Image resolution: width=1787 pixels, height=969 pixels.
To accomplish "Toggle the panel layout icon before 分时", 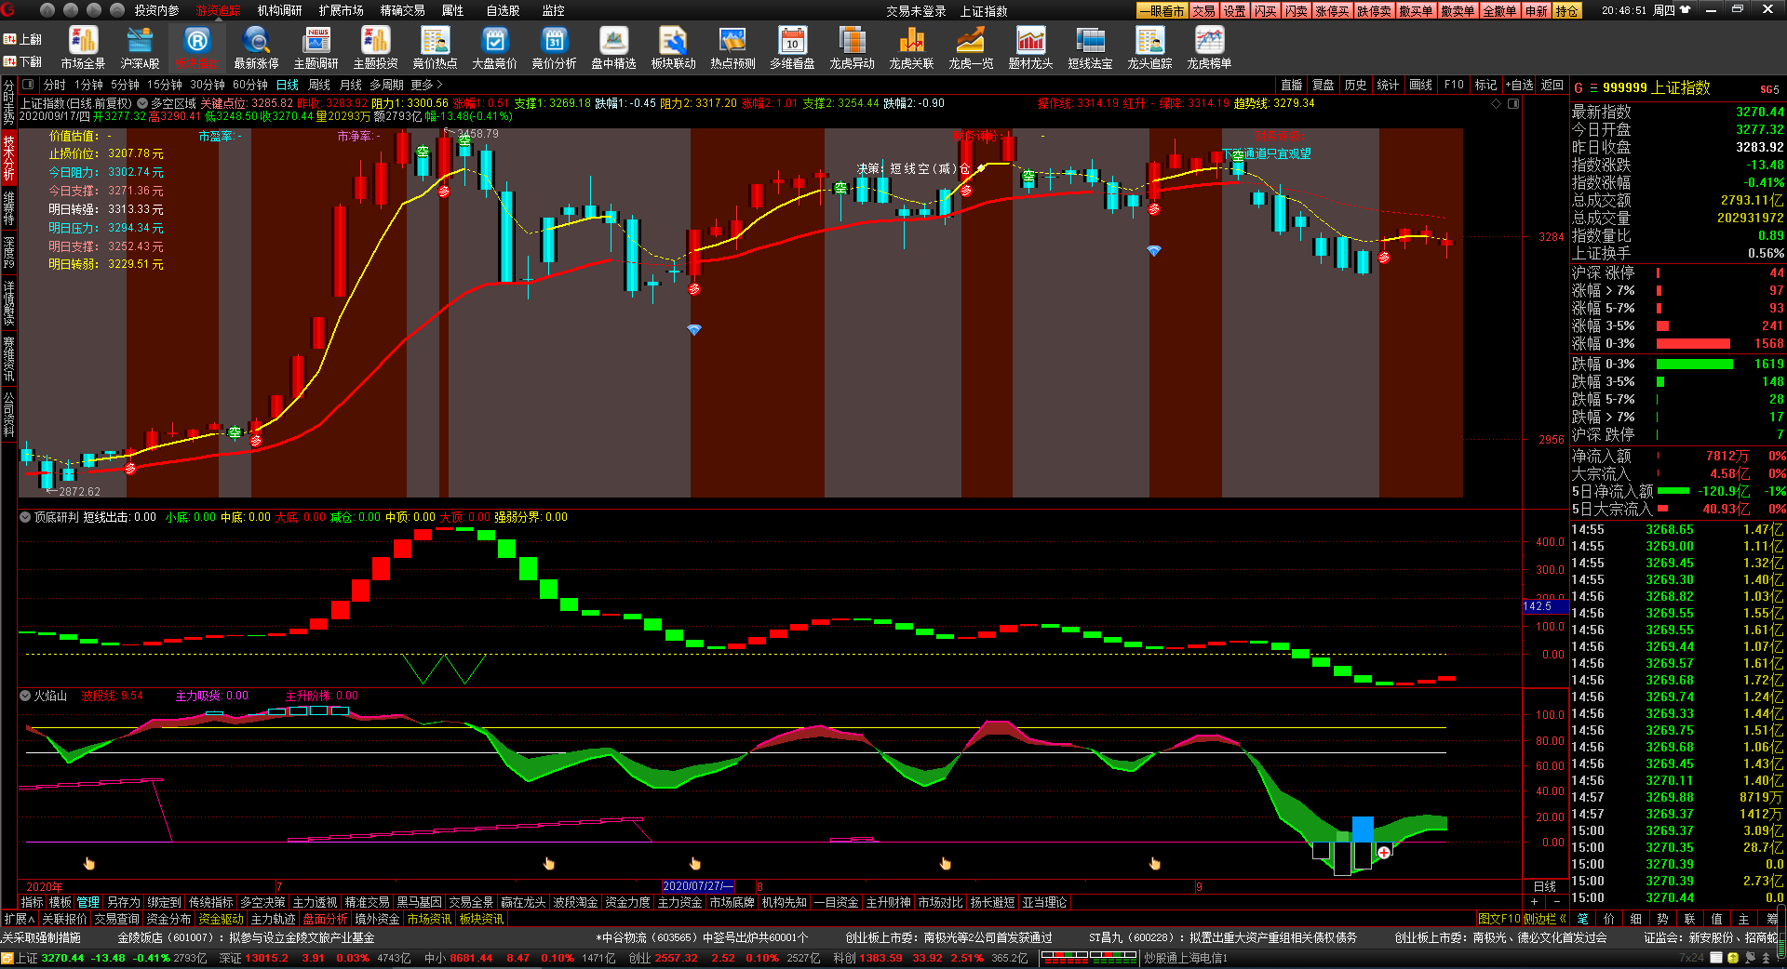I will click(x=28, y=85).
